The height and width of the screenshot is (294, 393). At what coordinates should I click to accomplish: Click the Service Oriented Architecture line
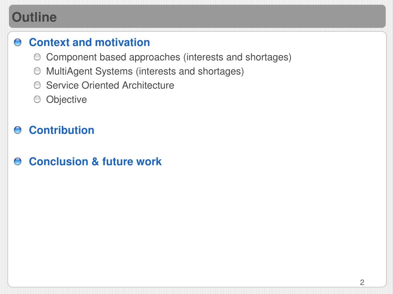point(110,85)
